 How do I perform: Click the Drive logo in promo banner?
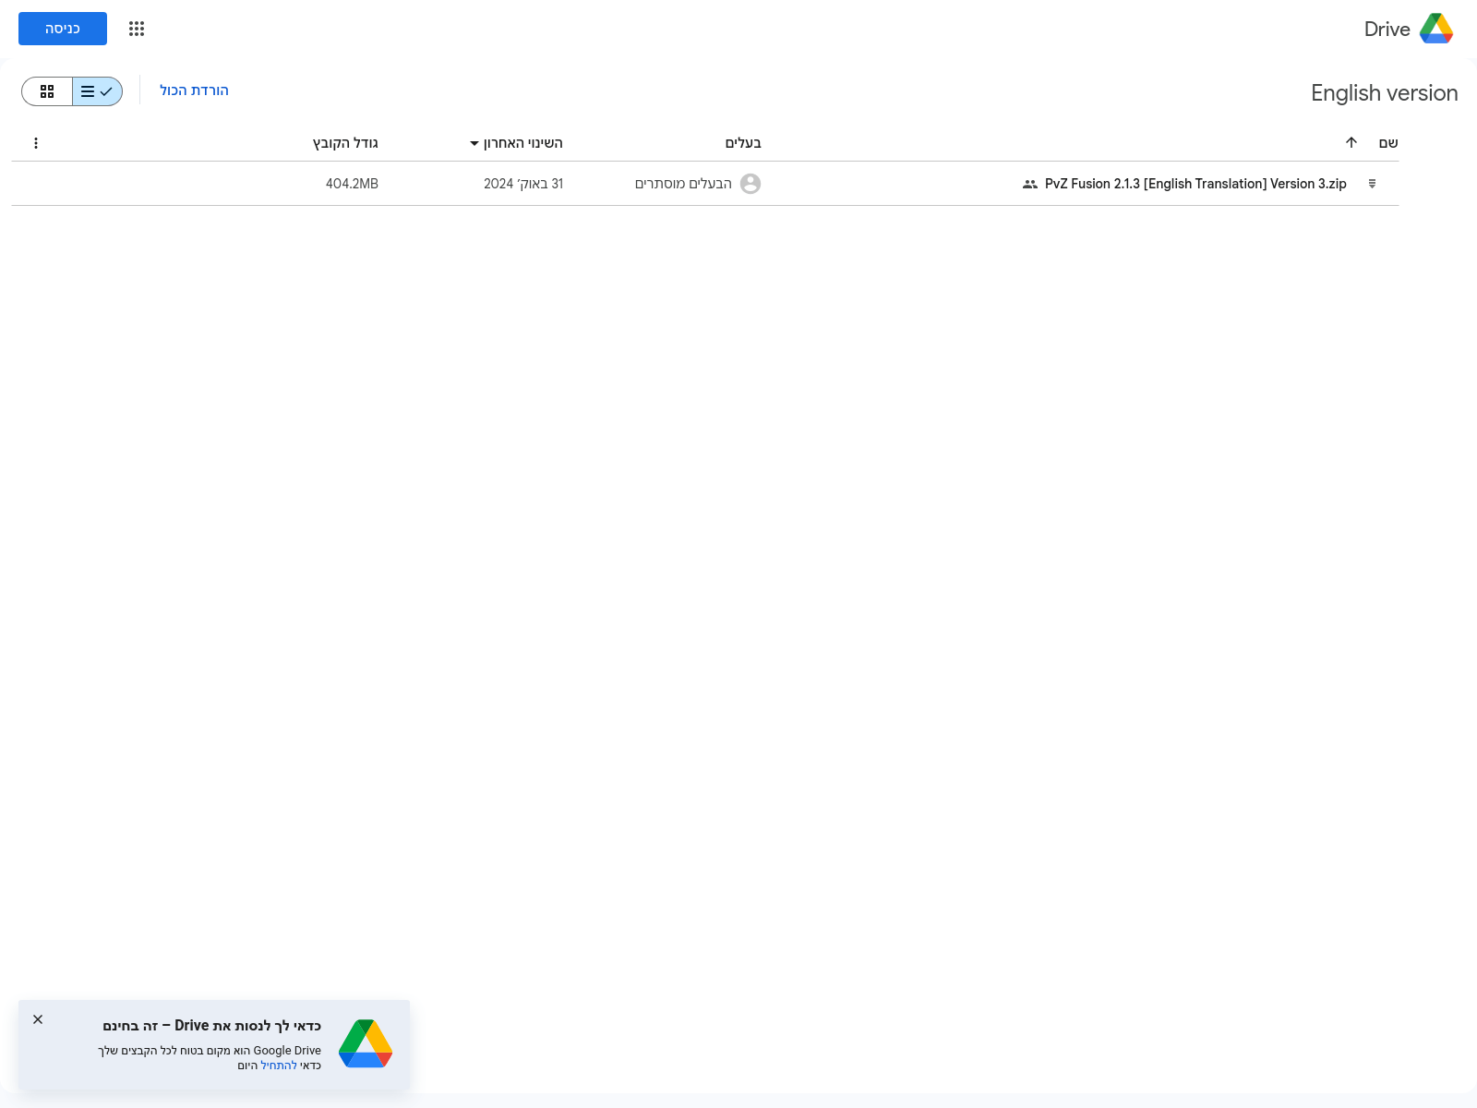click(366, 1043)
